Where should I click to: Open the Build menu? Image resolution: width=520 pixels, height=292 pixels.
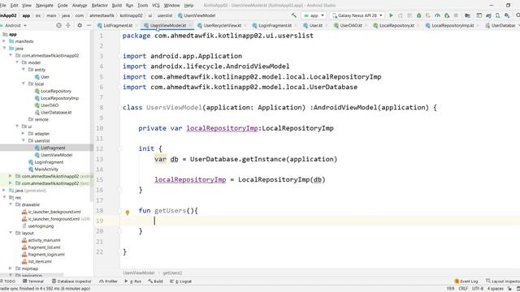click(x=117, y=6)
